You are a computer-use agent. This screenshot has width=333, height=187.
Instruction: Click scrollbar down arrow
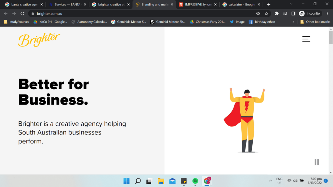coord(331,172)
